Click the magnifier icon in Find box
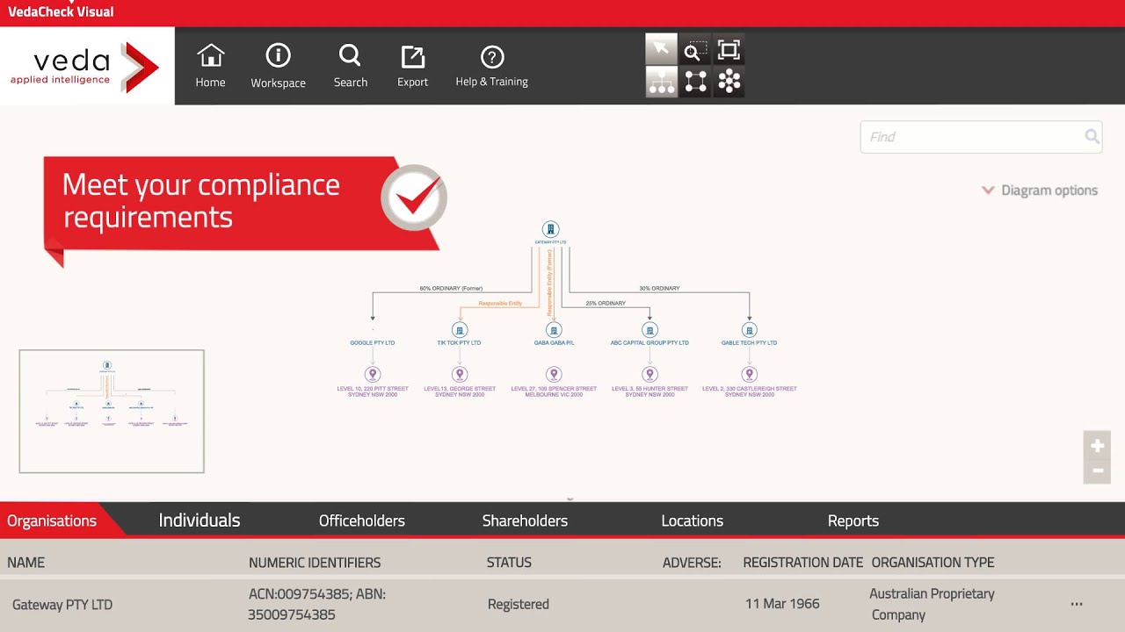This screenshot has width=1125, height=632. (1092, 136)
